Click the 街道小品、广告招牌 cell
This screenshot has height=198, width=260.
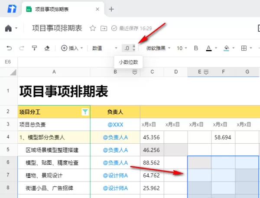click(54, 188)
